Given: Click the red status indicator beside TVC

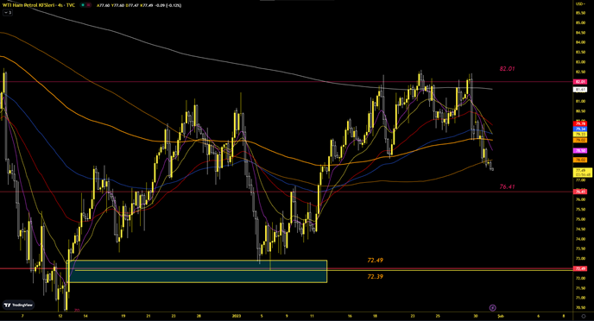Looking at the screenshot, I should [x=88, y=5].
